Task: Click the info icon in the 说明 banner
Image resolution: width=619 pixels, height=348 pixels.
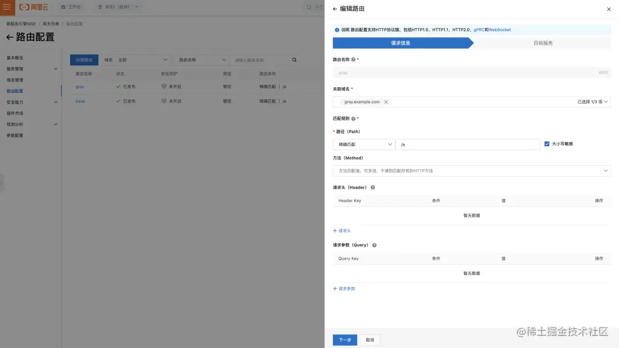Action: 337,30
